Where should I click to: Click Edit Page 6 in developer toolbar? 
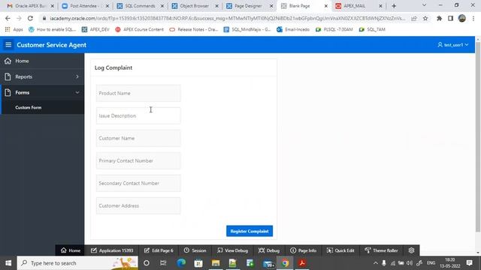pos(159,250)
